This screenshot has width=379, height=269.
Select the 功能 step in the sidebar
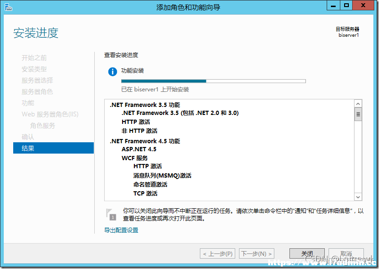coord(28,103)
